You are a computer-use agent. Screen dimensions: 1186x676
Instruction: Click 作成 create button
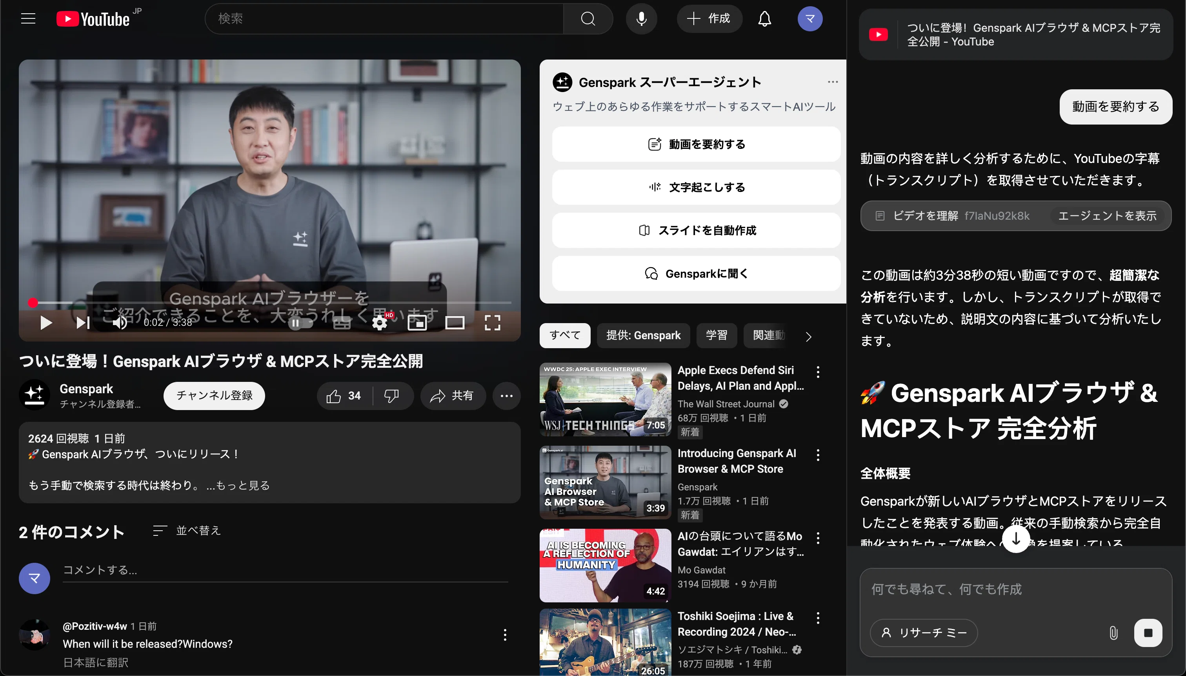pyautogui.click(x=709, y=18)
